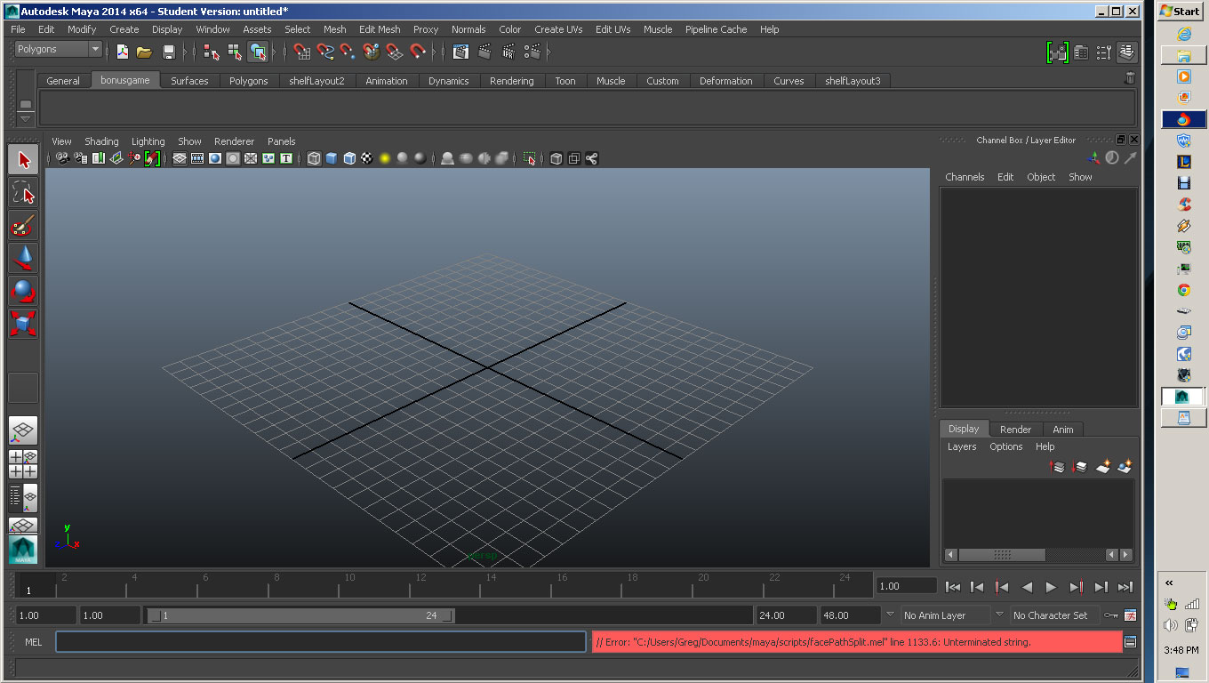This screenshot has height=683, width=1209.
Task: Click the four-view layout icon
Action: pos(22,462)
